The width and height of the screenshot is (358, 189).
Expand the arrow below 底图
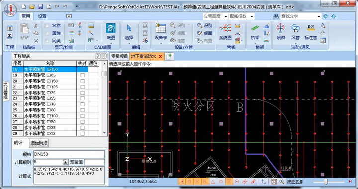point(111,43)
